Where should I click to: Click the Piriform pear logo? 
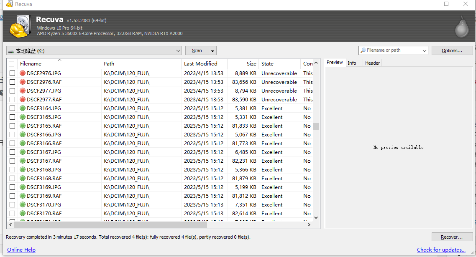click(462, 27)
